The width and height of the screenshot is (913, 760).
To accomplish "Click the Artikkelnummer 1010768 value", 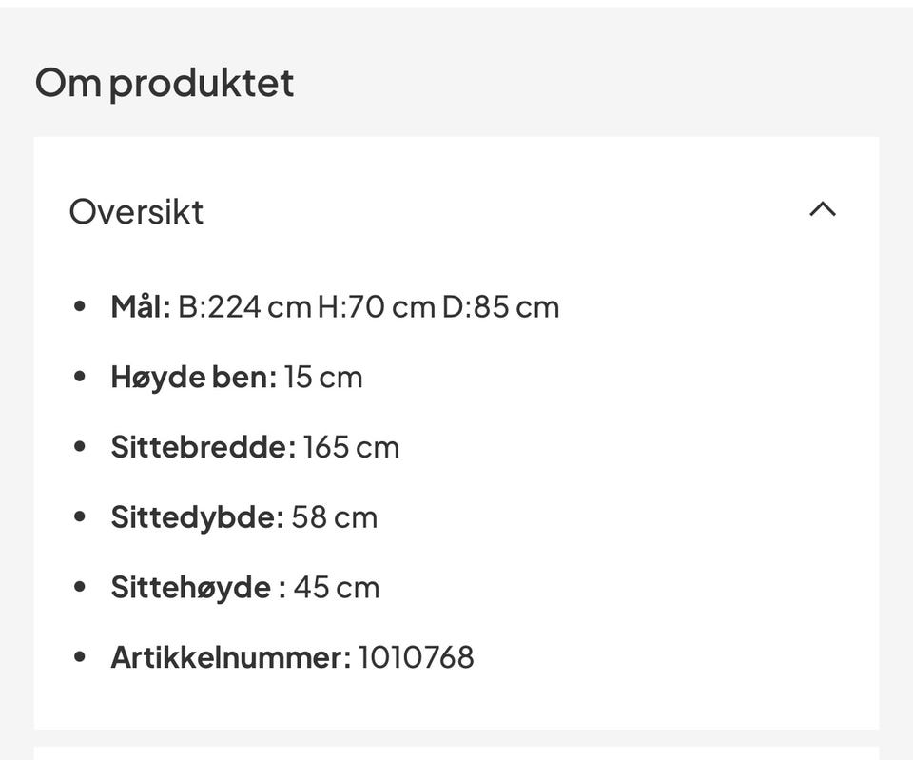I will pyautogui.click(x=418, y=656).
